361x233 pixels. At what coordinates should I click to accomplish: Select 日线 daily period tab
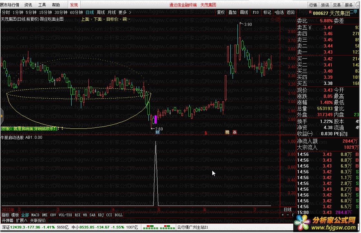pyautogui.click(x=90, y=13)
